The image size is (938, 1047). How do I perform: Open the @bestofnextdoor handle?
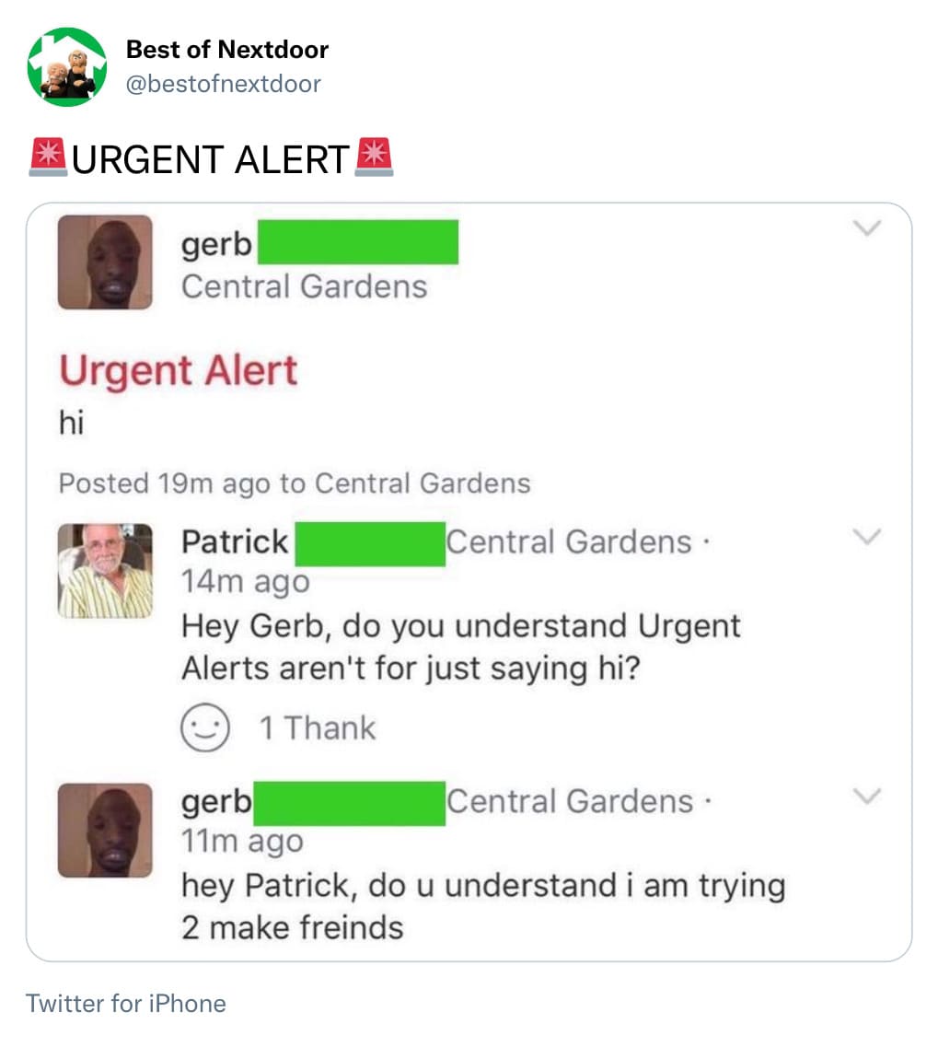(x=224, y=84)
